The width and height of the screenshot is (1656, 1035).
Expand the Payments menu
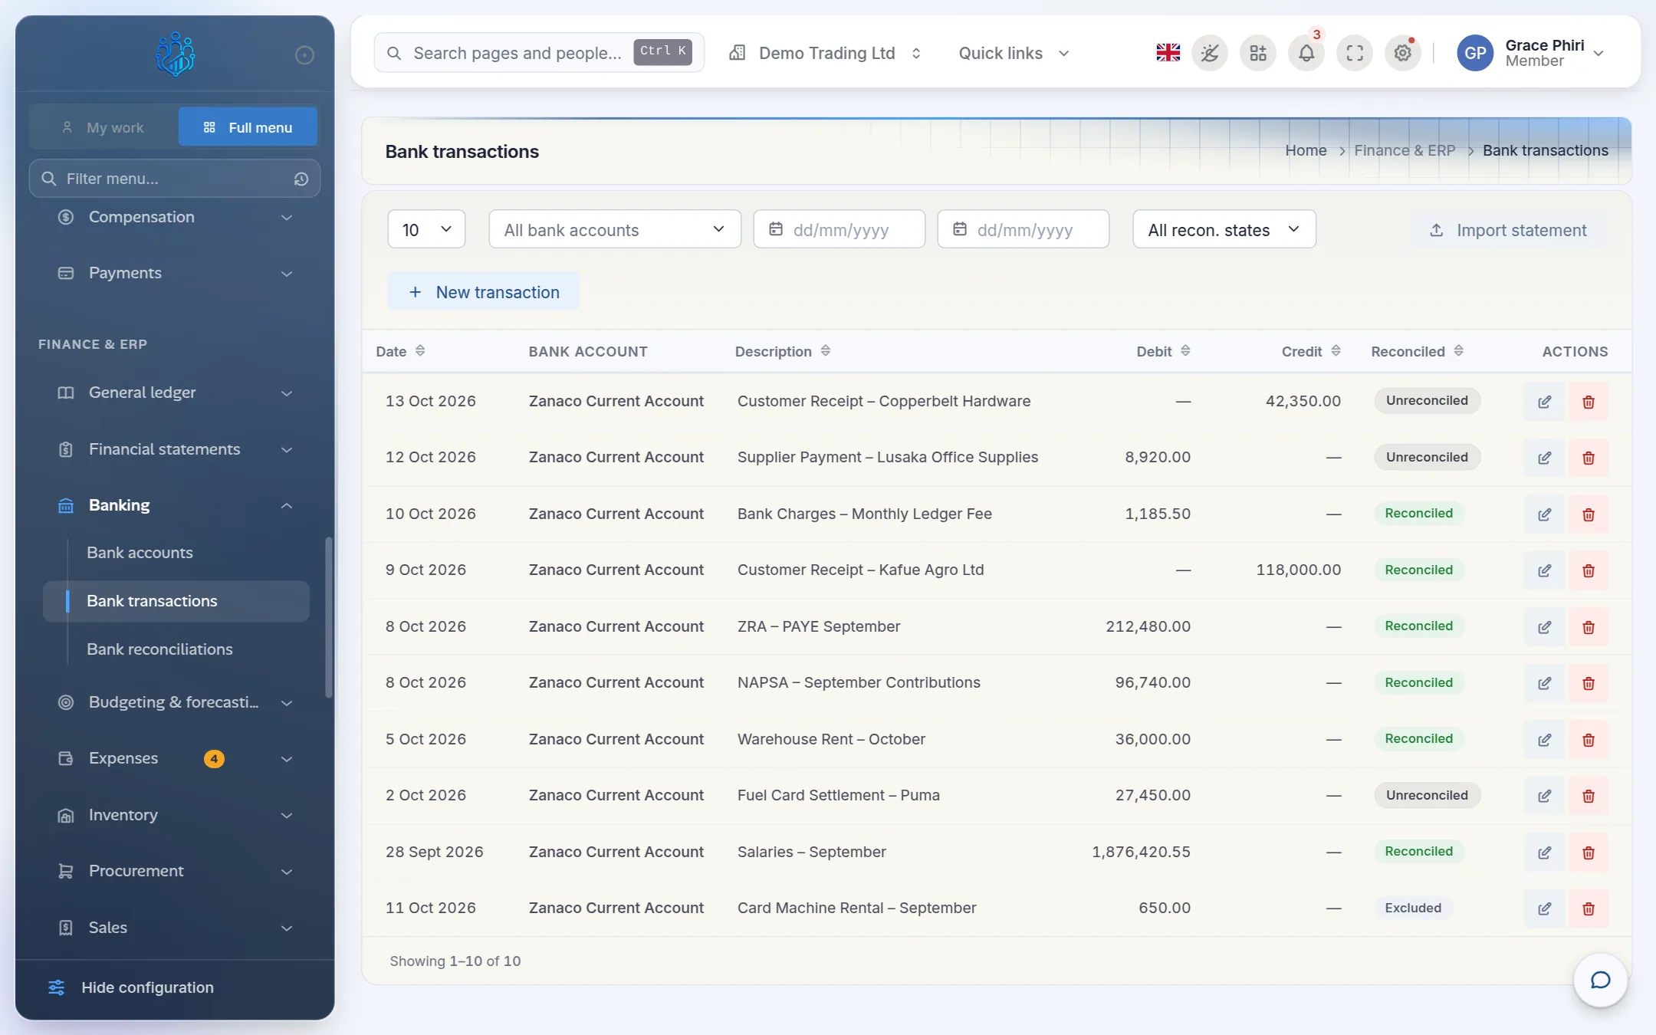point(175,273)
